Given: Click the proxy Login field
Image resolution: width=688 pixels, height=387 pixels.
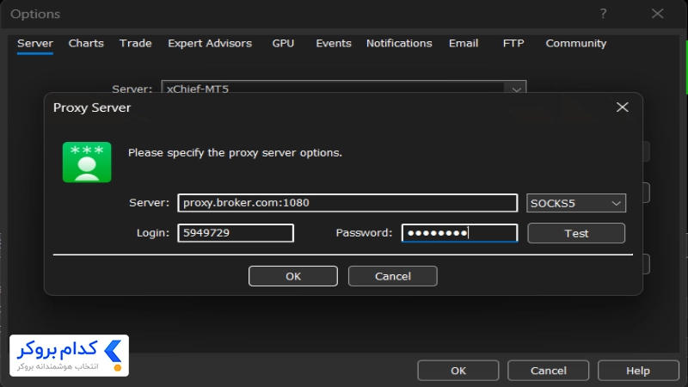Looking at the screenshot, I should [236, 233].
